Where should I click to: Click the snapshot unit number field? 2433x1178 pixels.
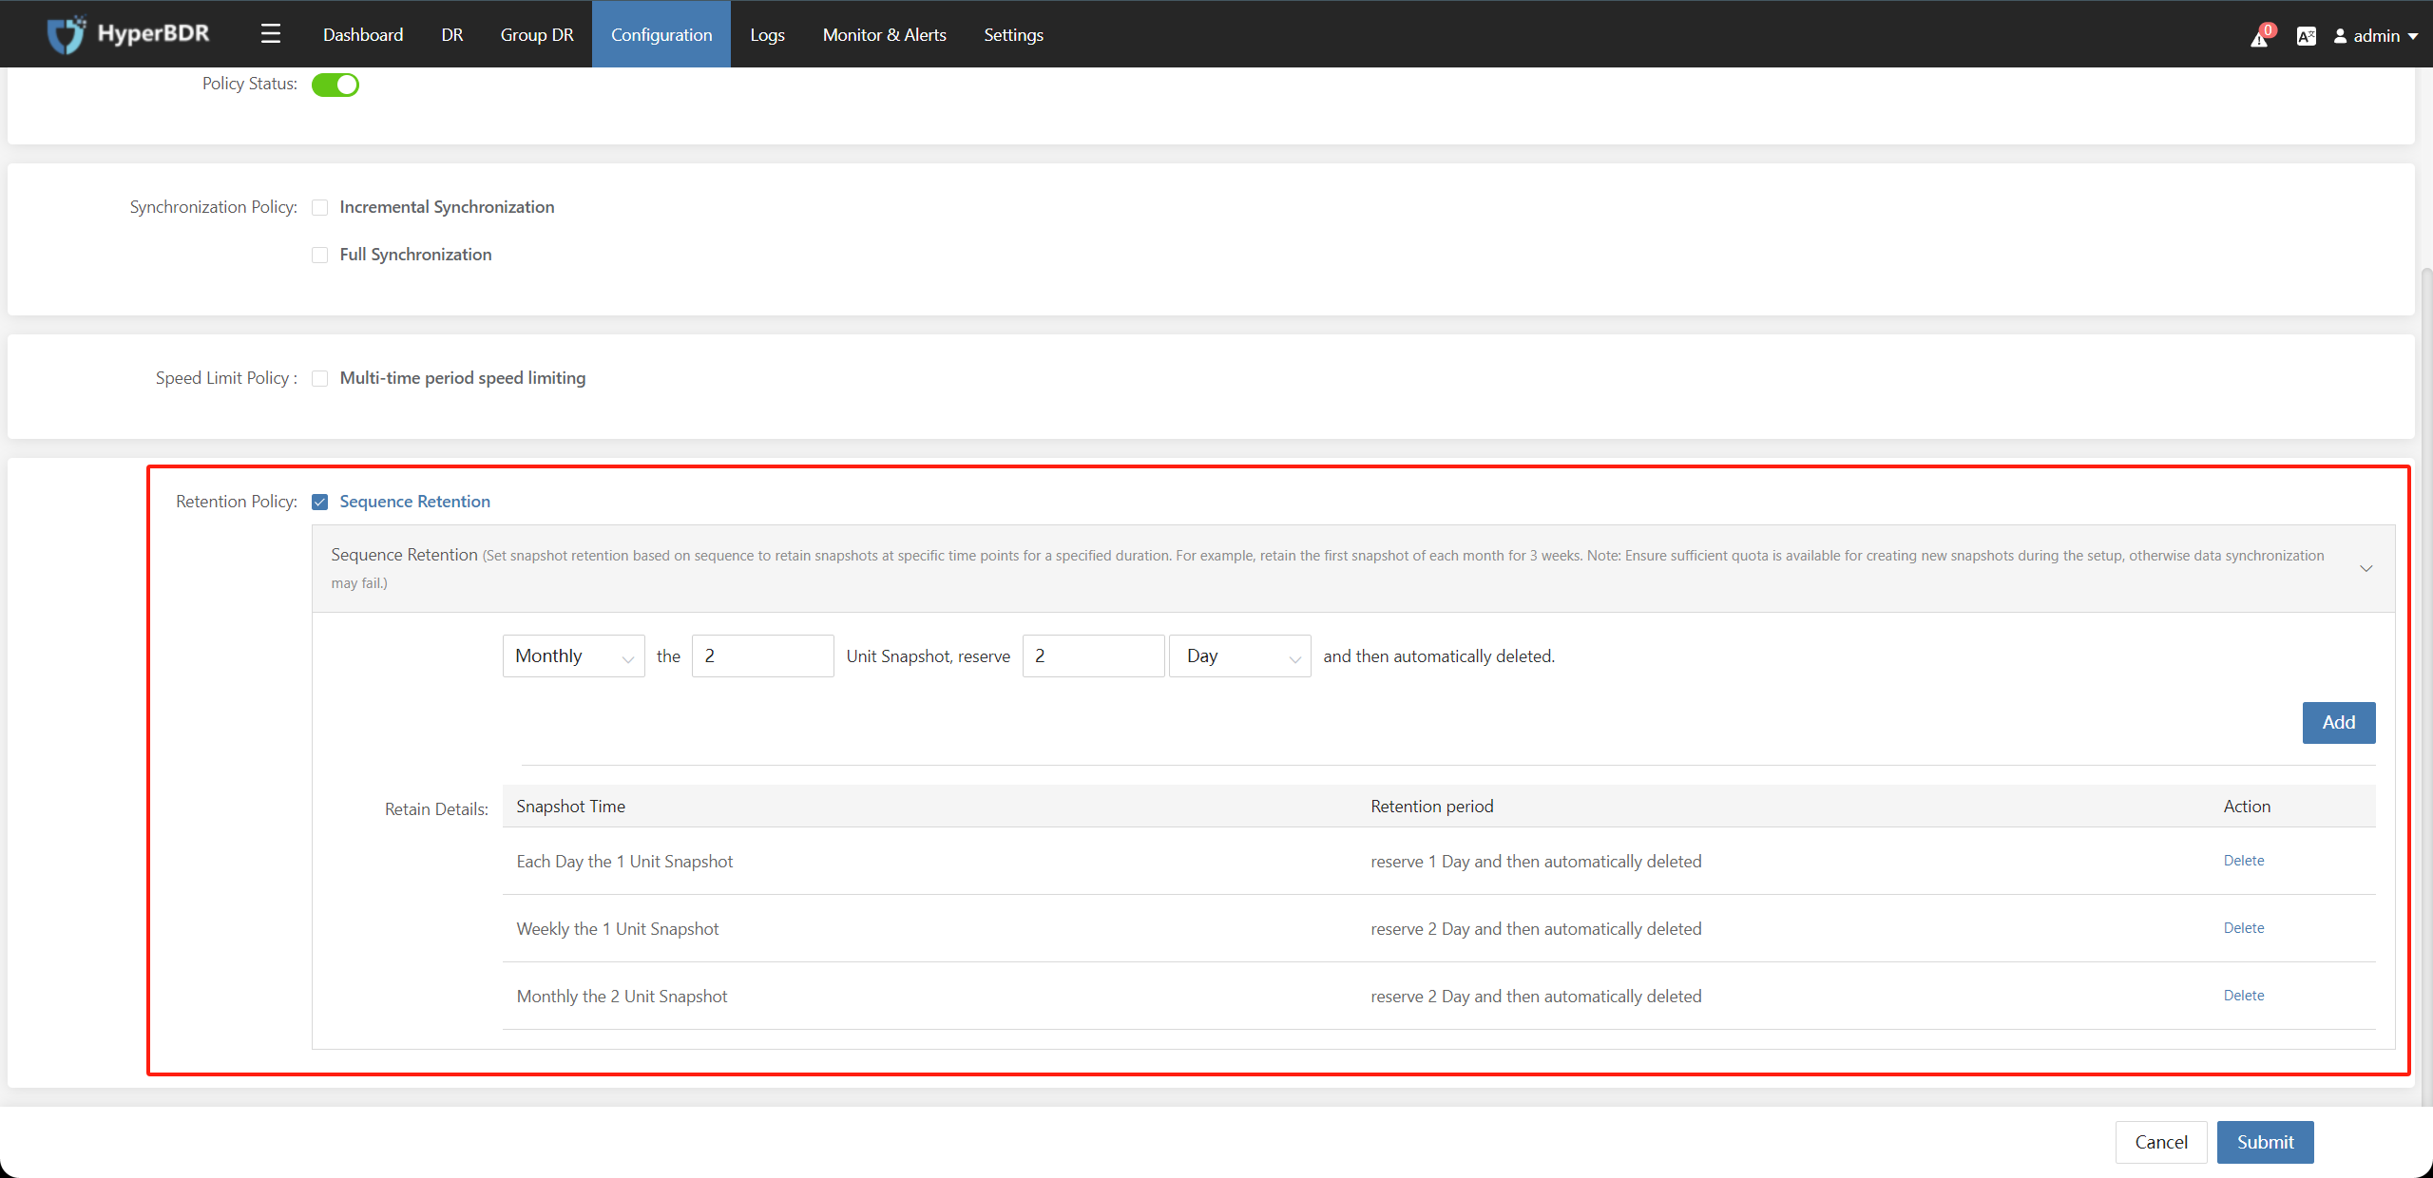pos(763,655)
